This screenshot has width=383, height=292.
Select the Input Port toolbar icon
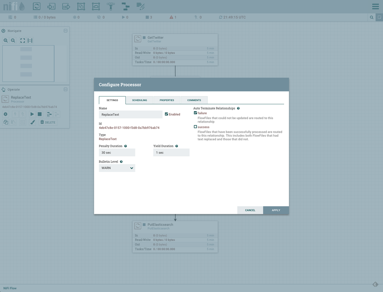[x=51, y=7]
